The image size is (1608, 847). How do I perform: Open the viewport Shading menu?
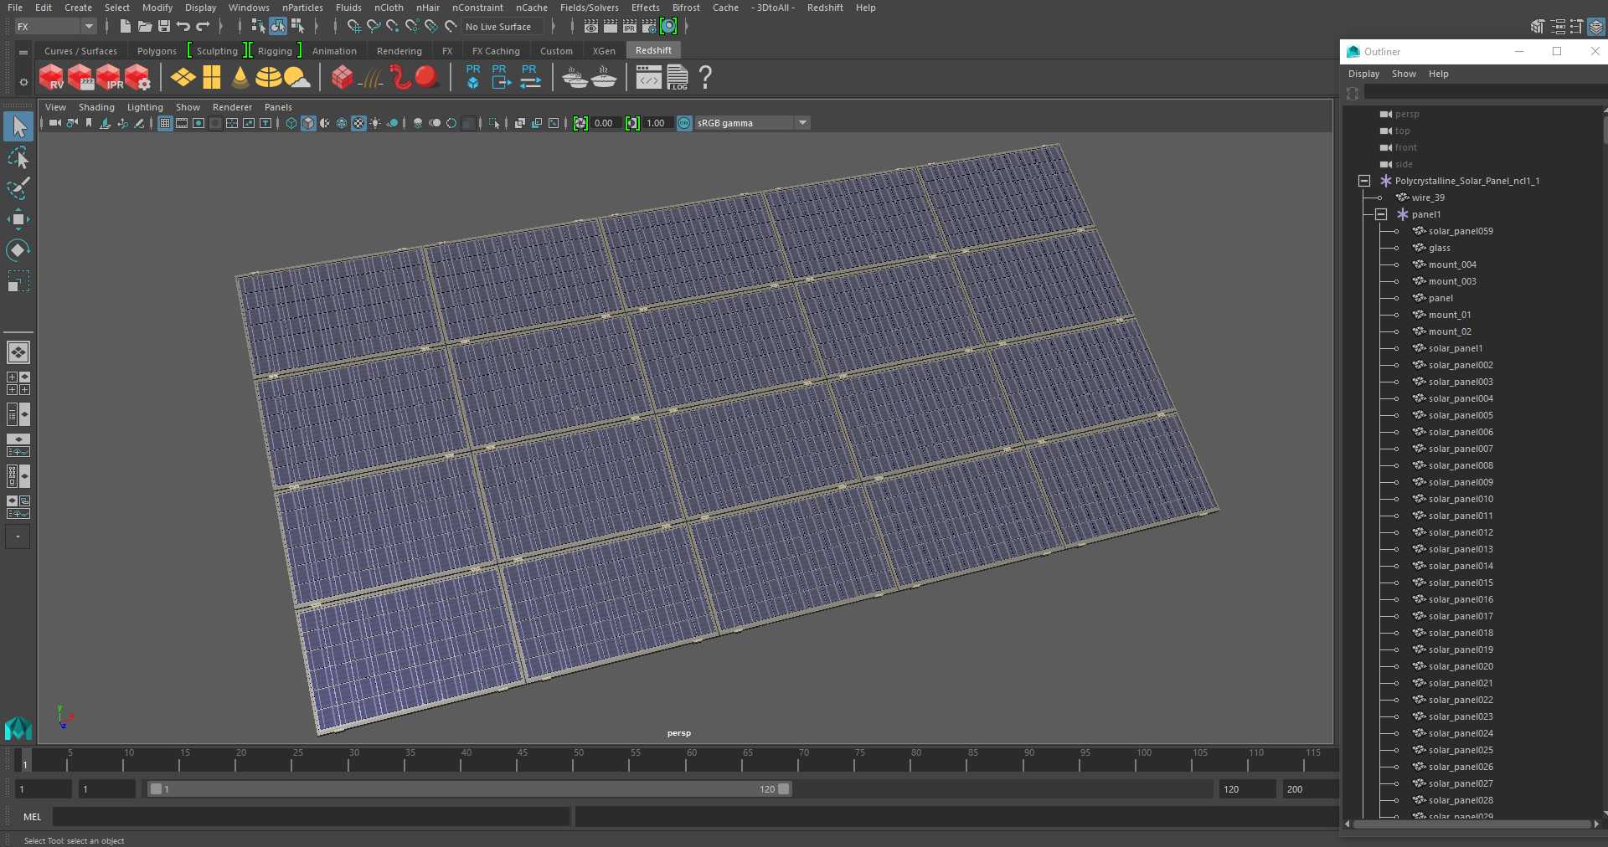[x=96, y=107]
